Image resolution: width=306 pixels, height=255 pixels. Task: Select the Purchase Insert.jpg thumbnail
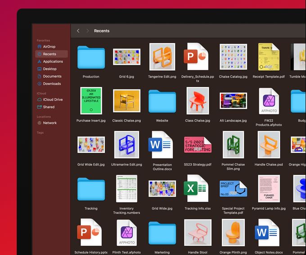(91, 101)
